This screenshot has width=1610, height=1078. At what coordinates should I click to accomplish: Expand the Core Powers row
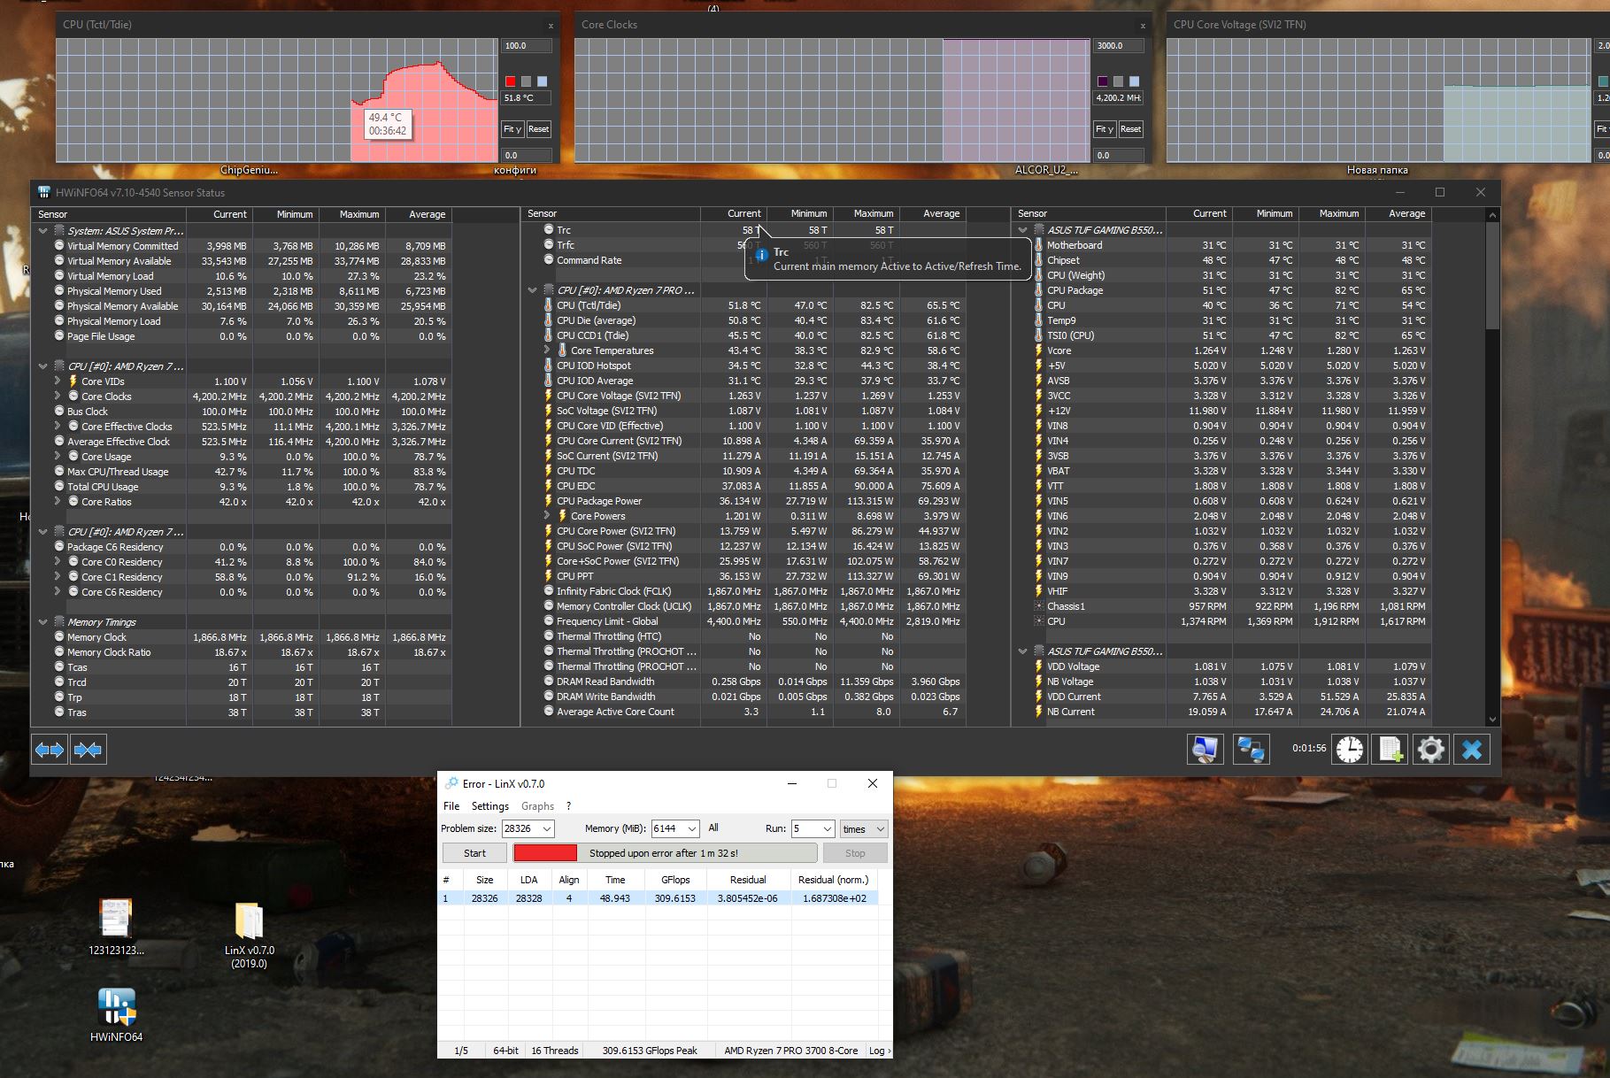pyautogui.click(x=547, y=516)
